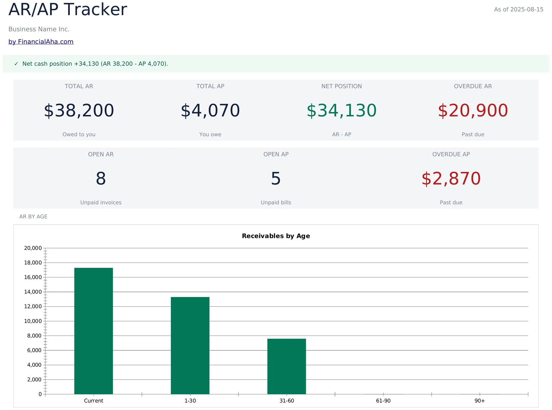Click the OVERDUE AP label
Image resolution: width=552 pixels, height=410 pixels.
(x=451, y=154)
